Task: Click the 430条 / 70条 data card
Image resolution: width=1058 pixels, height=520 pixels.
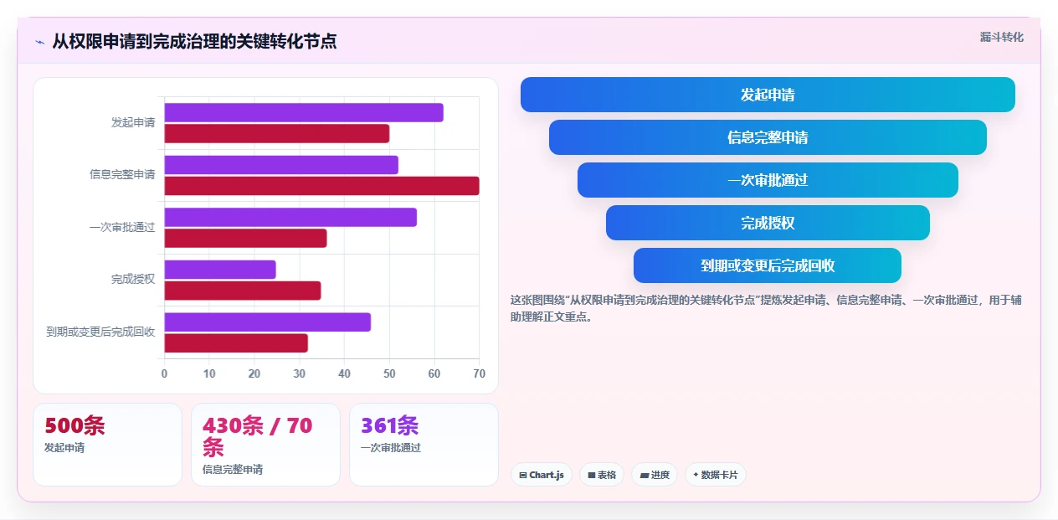Action: point(265,445)
